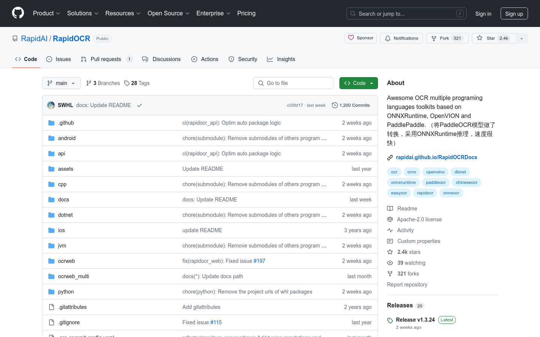Open the dotnet folder
Image resolution: width=540 pixels, height=337 pixels.
[66, 215]
